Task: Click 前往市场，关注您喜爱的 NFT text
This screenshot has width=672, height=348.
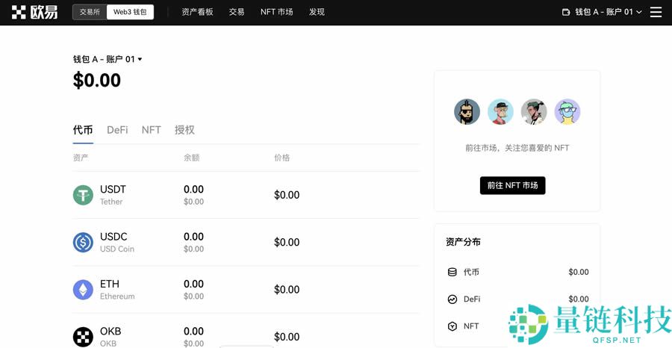Action: (x=517, y=148)
